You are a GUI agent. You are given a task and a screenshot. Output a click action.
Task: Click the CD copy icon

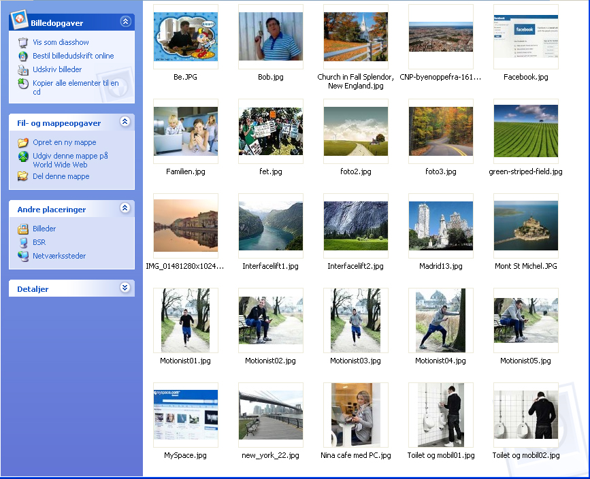pos(23,84)
